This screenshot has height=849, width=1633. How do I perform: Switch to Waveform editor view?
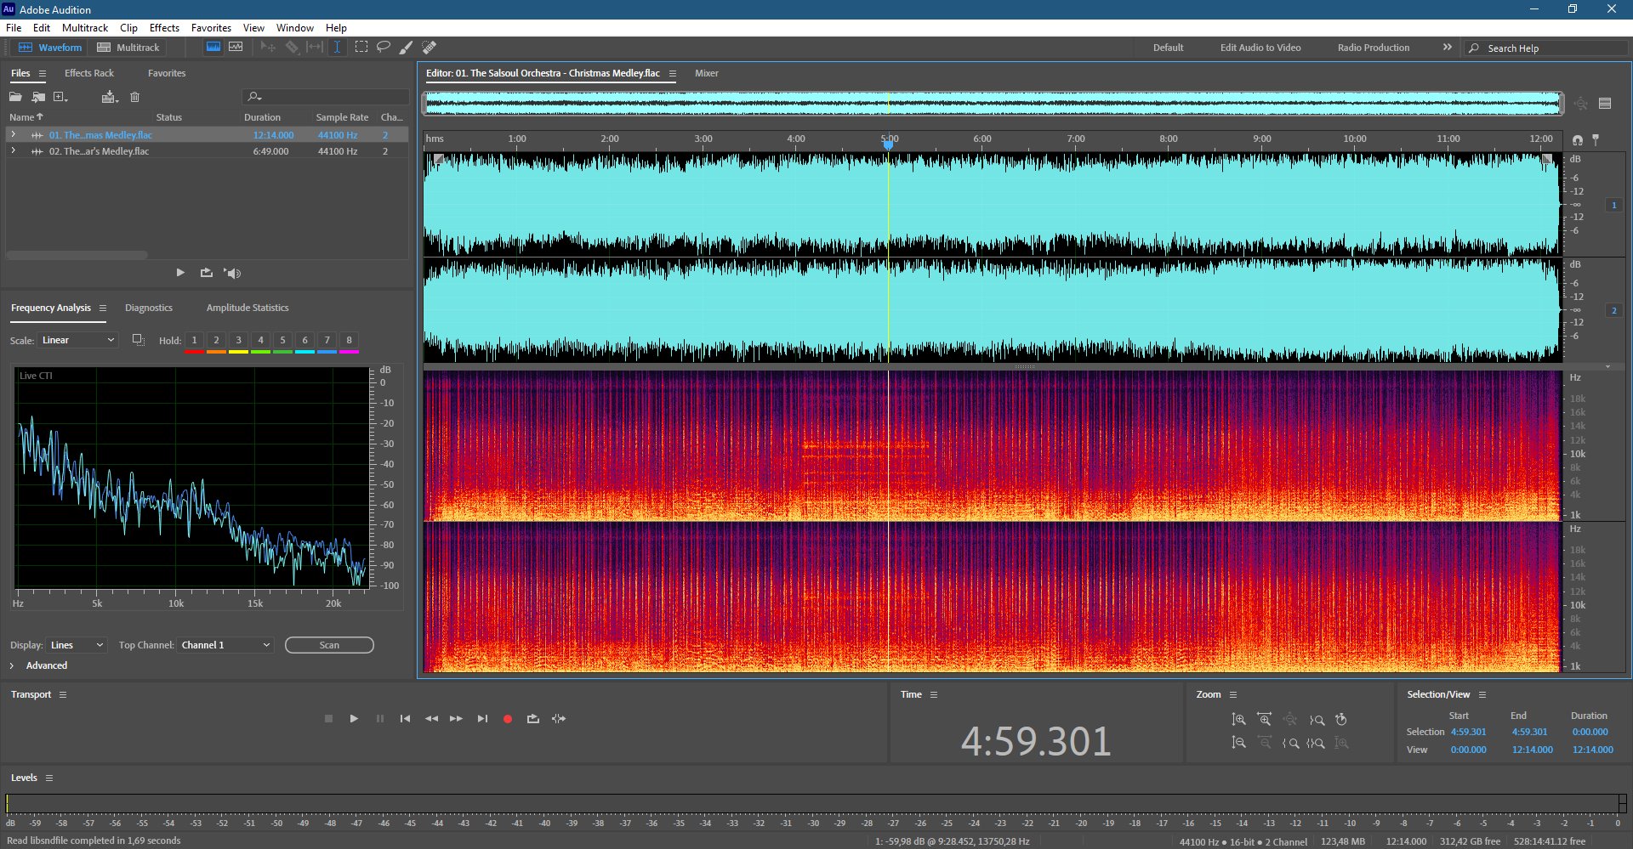[51, 48]
